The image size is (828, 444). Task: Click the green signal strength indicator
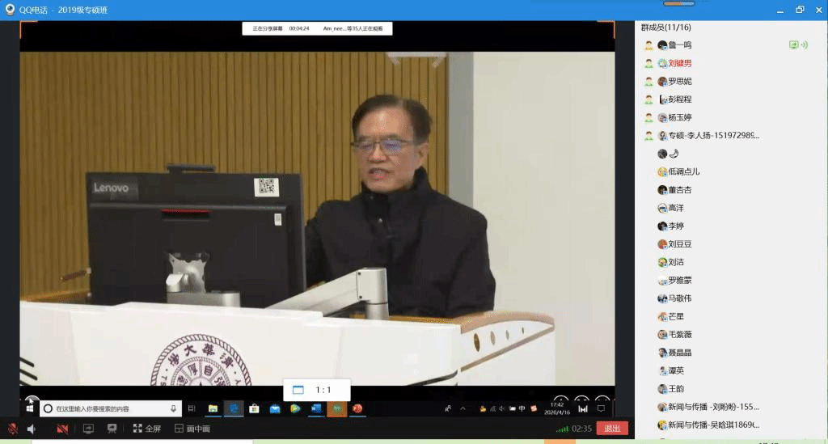tap(561, 429)
